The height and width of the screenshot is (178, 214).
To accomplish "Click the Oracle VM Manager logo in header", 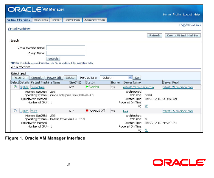I will click(36, 9).
